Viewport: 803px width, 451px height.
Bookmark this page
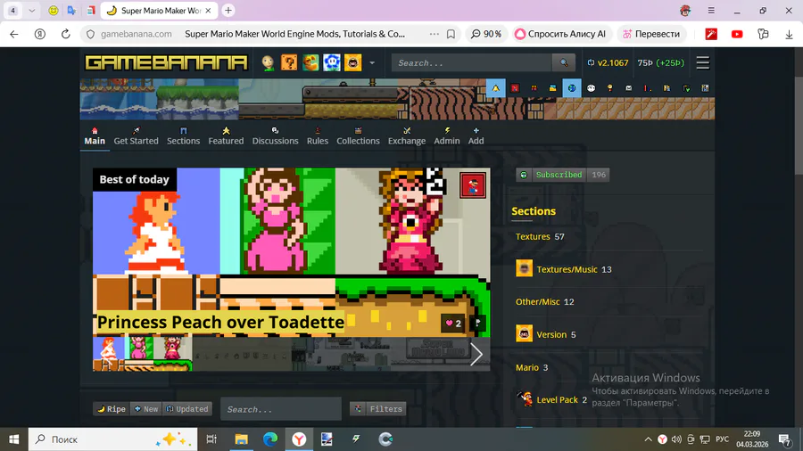pyautogui.click(x=451, y=34)
